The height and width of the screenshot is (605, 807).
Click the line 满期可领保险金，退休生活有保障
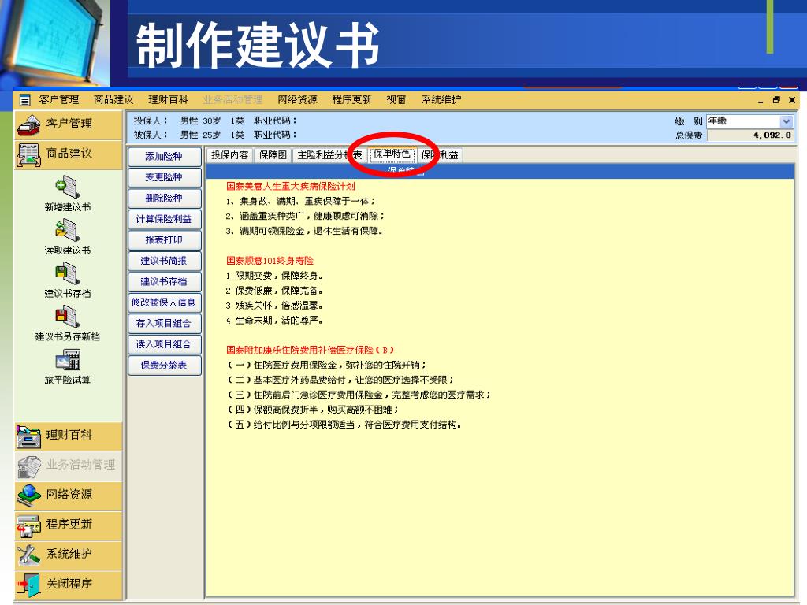(305, 231)
